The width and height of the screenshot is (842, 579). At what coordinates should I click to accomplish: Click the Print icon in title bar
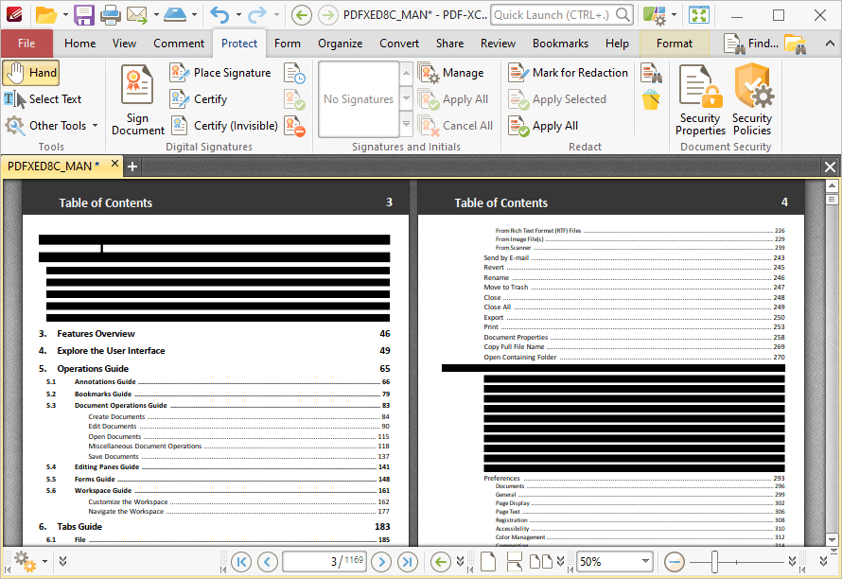point(111,15)
